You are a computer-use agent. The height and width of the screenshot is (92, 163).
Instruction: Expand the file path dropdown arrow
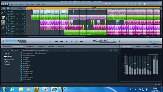tap(67, 51)
